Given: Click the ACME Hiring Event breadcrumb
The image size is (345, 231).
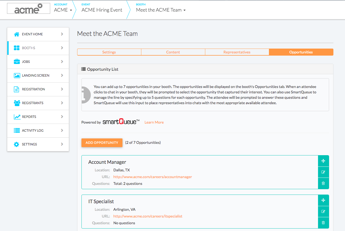Looking at the screenshot, I should (x=102, y=10).
